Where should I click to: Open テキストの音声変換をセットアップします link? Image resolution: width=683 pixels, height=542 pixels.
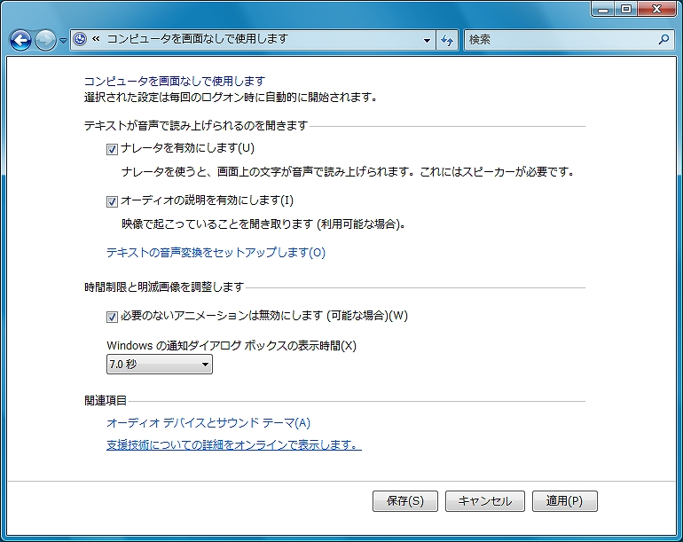click(x=216, y=253)
